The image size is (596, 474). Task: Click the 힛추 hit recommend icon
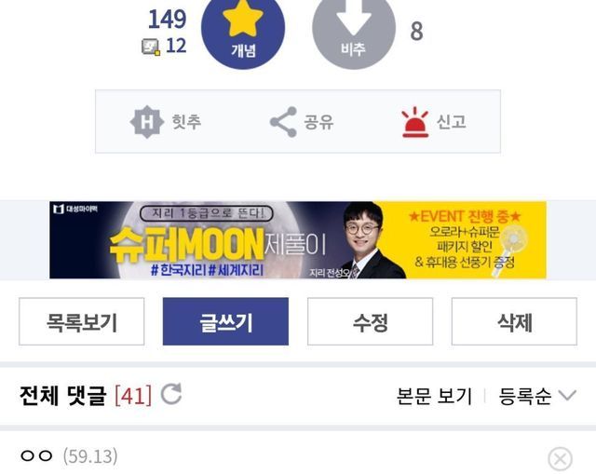pos(147,122)
